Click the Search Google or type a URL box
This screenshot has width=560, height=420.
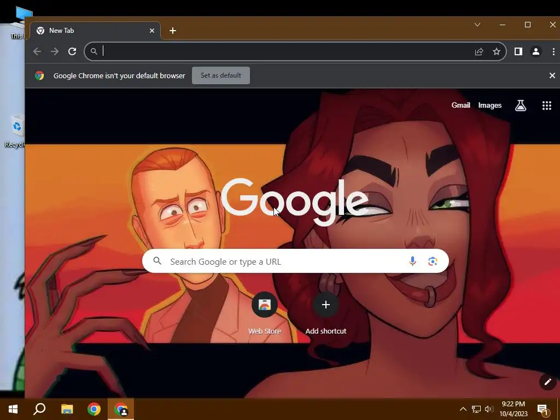[x=295, y=261]
